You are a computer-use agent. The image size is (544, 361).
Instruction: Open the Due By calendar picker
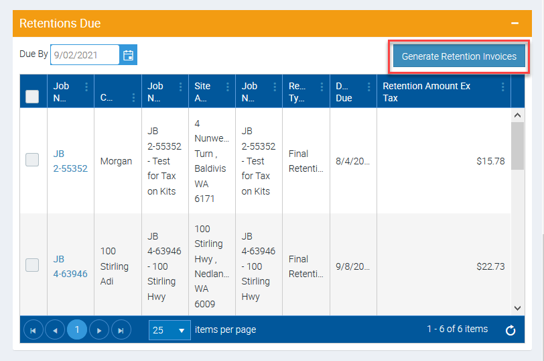[129, 55]
